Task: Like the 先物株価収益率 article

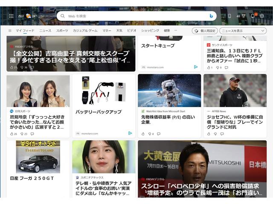Action: 143,134
